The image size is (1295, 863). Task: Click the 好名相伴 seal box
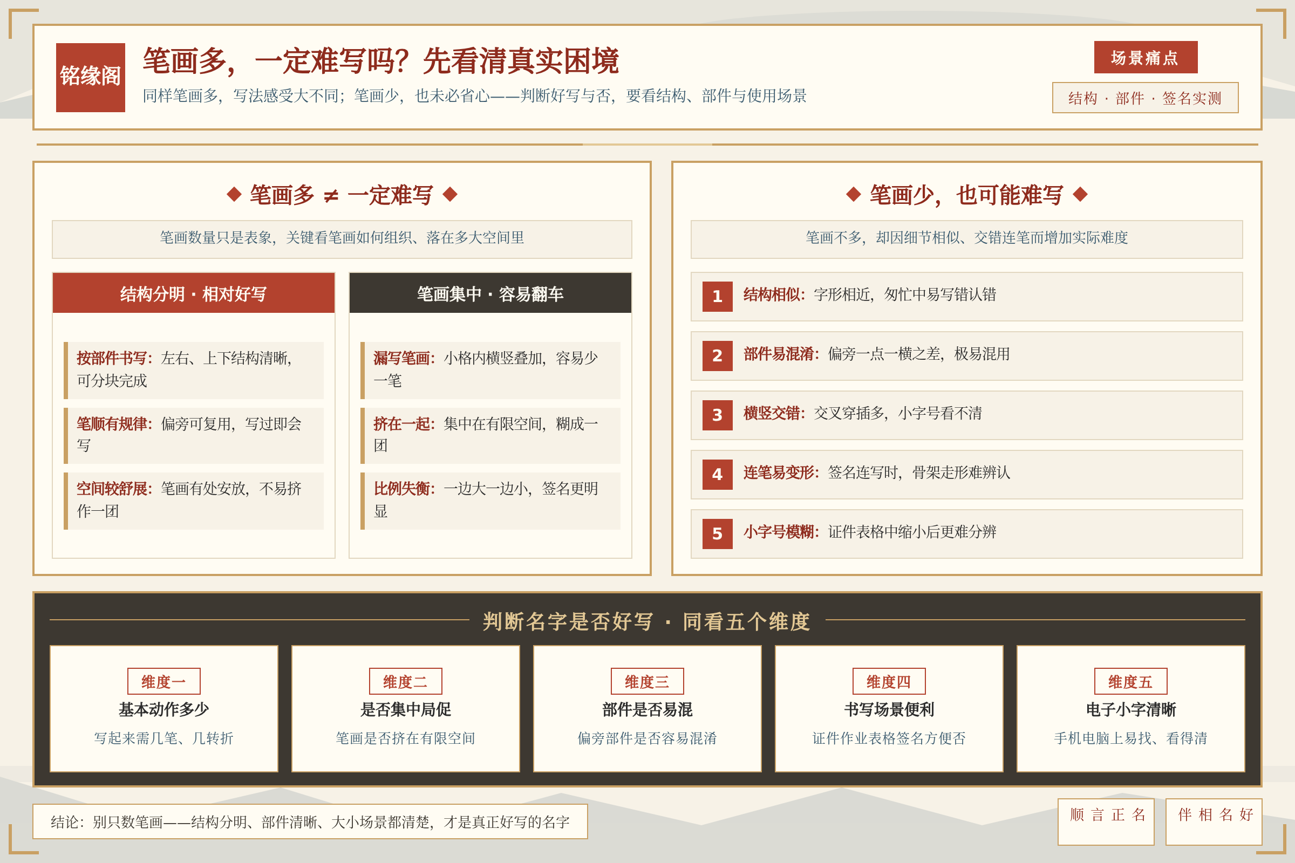click(x=1214, y=821)
